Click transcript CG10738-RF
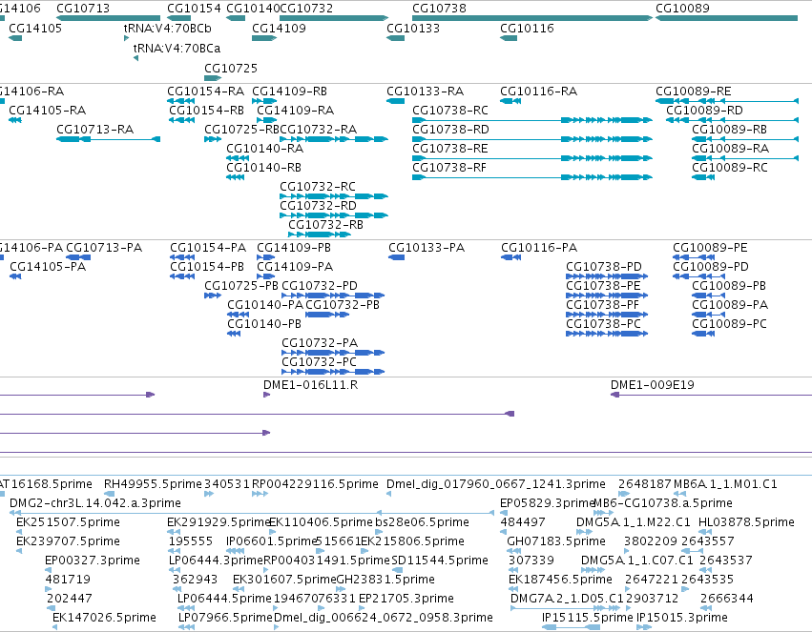This screenshot has height=632, width=812. tap(449, 168)
